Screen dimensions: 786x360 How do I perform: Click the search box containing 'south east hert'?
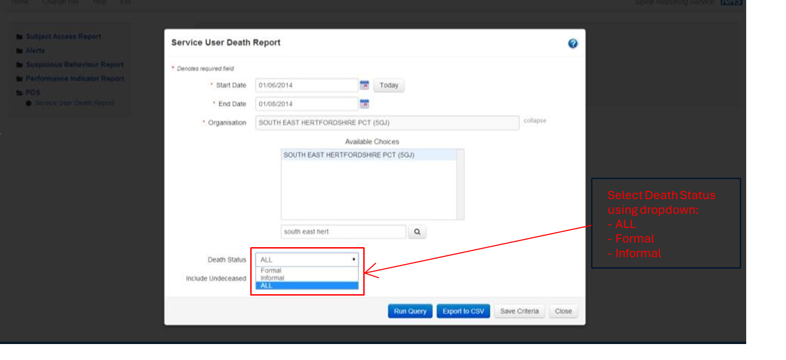343,232
